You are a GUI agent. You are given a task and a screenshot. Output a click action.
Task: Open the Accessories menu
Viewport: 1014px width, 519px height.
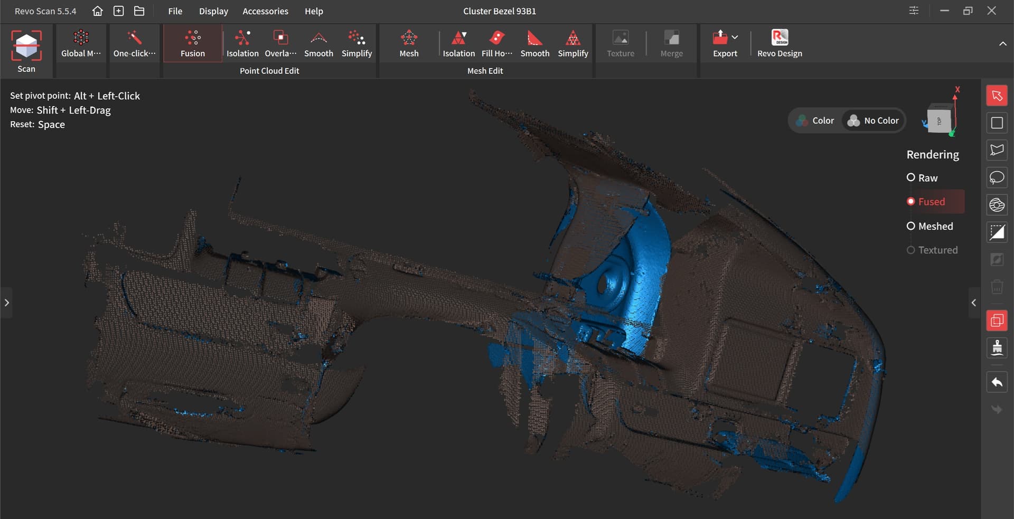click(x=265, y=11)
